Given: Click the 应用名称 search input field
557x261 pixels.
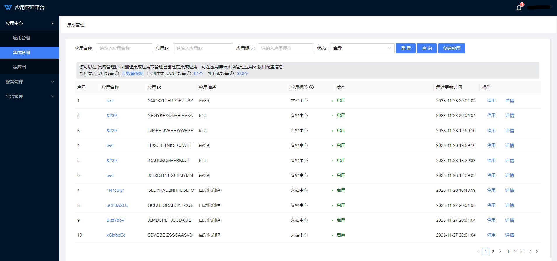Looking at the screenshot, I should click(x=124, y=48).
